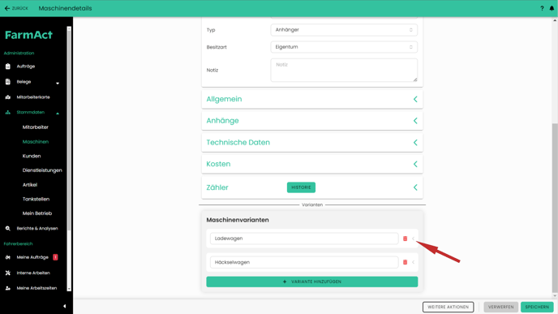
Task: Select Mitarbeiter under Stammdaten
Action: (35, 127)
